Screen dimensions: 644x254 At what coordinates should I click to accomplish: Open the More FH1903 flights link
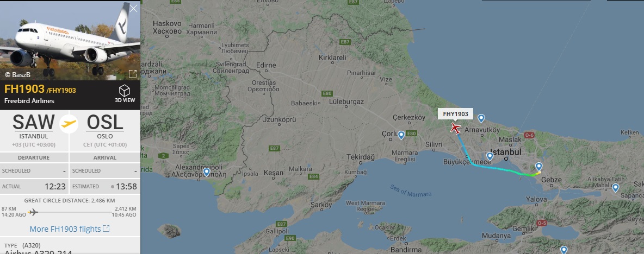70,228
